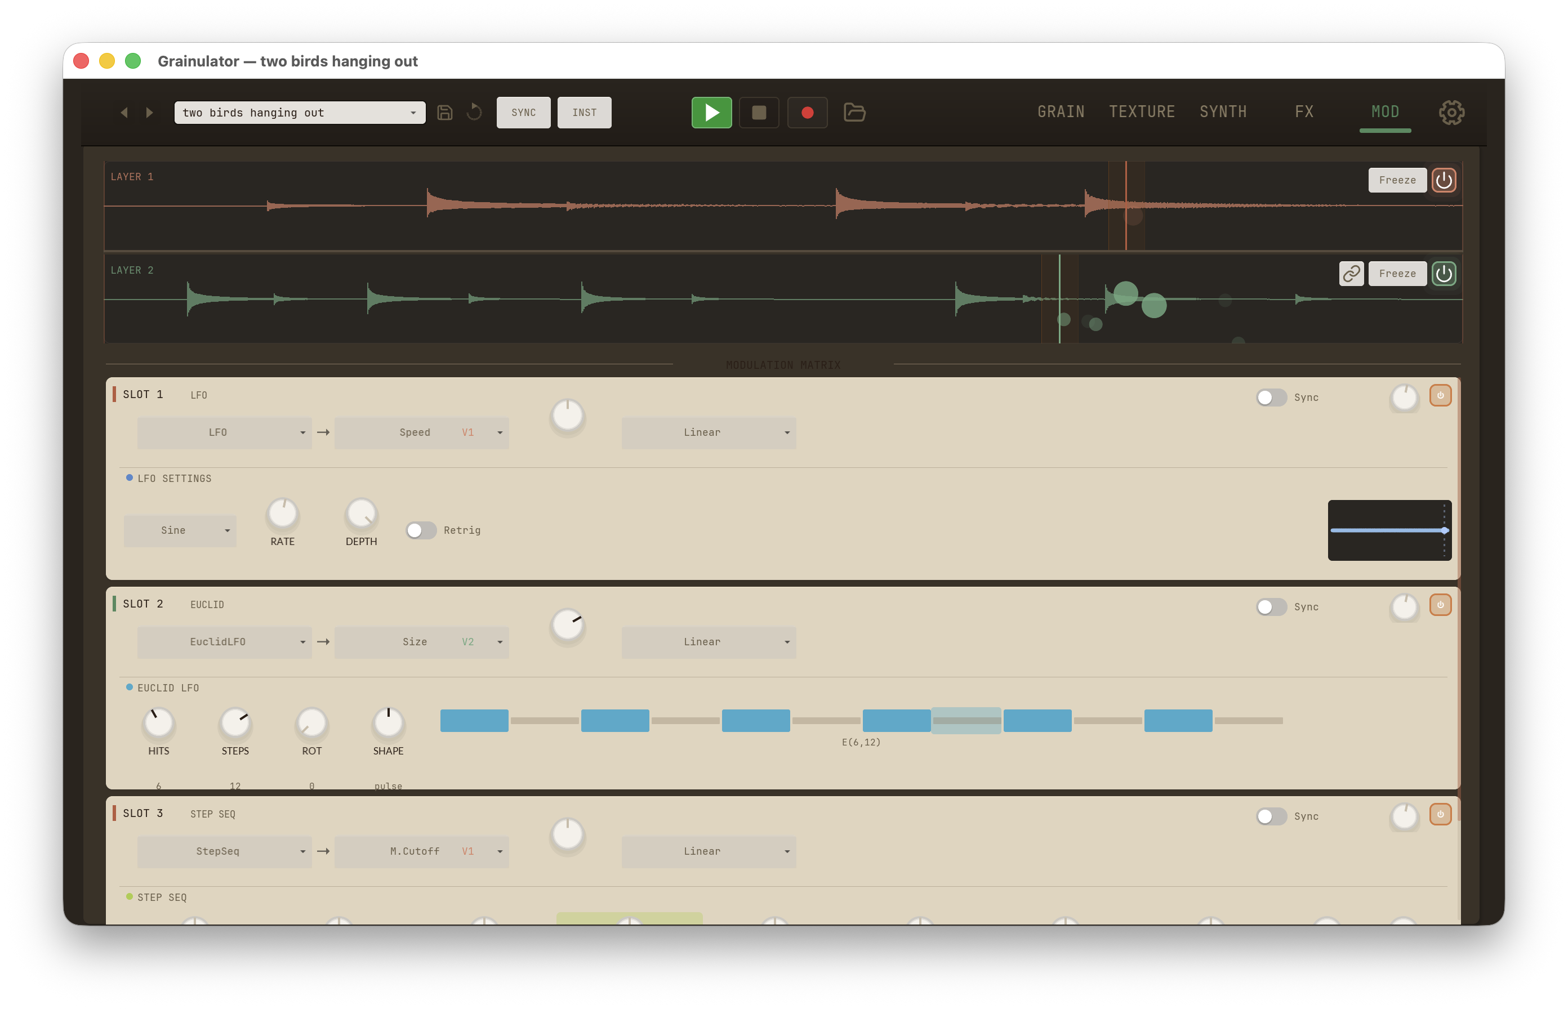Toggle Layer 1 power button
This screenshot has width=1568, height=1009.
pos(1444,180)
